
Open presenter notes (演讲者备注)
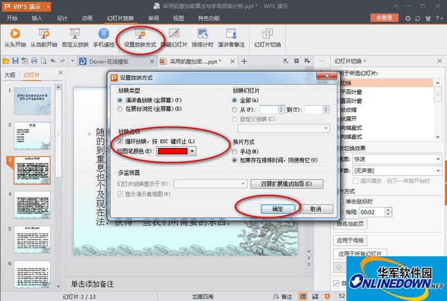click(231, 37)
